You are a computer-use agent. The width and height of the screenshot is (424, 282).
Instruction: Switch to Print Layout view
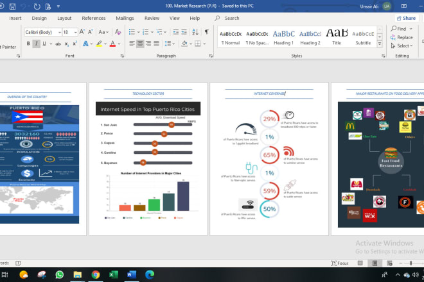pos(375,263)
